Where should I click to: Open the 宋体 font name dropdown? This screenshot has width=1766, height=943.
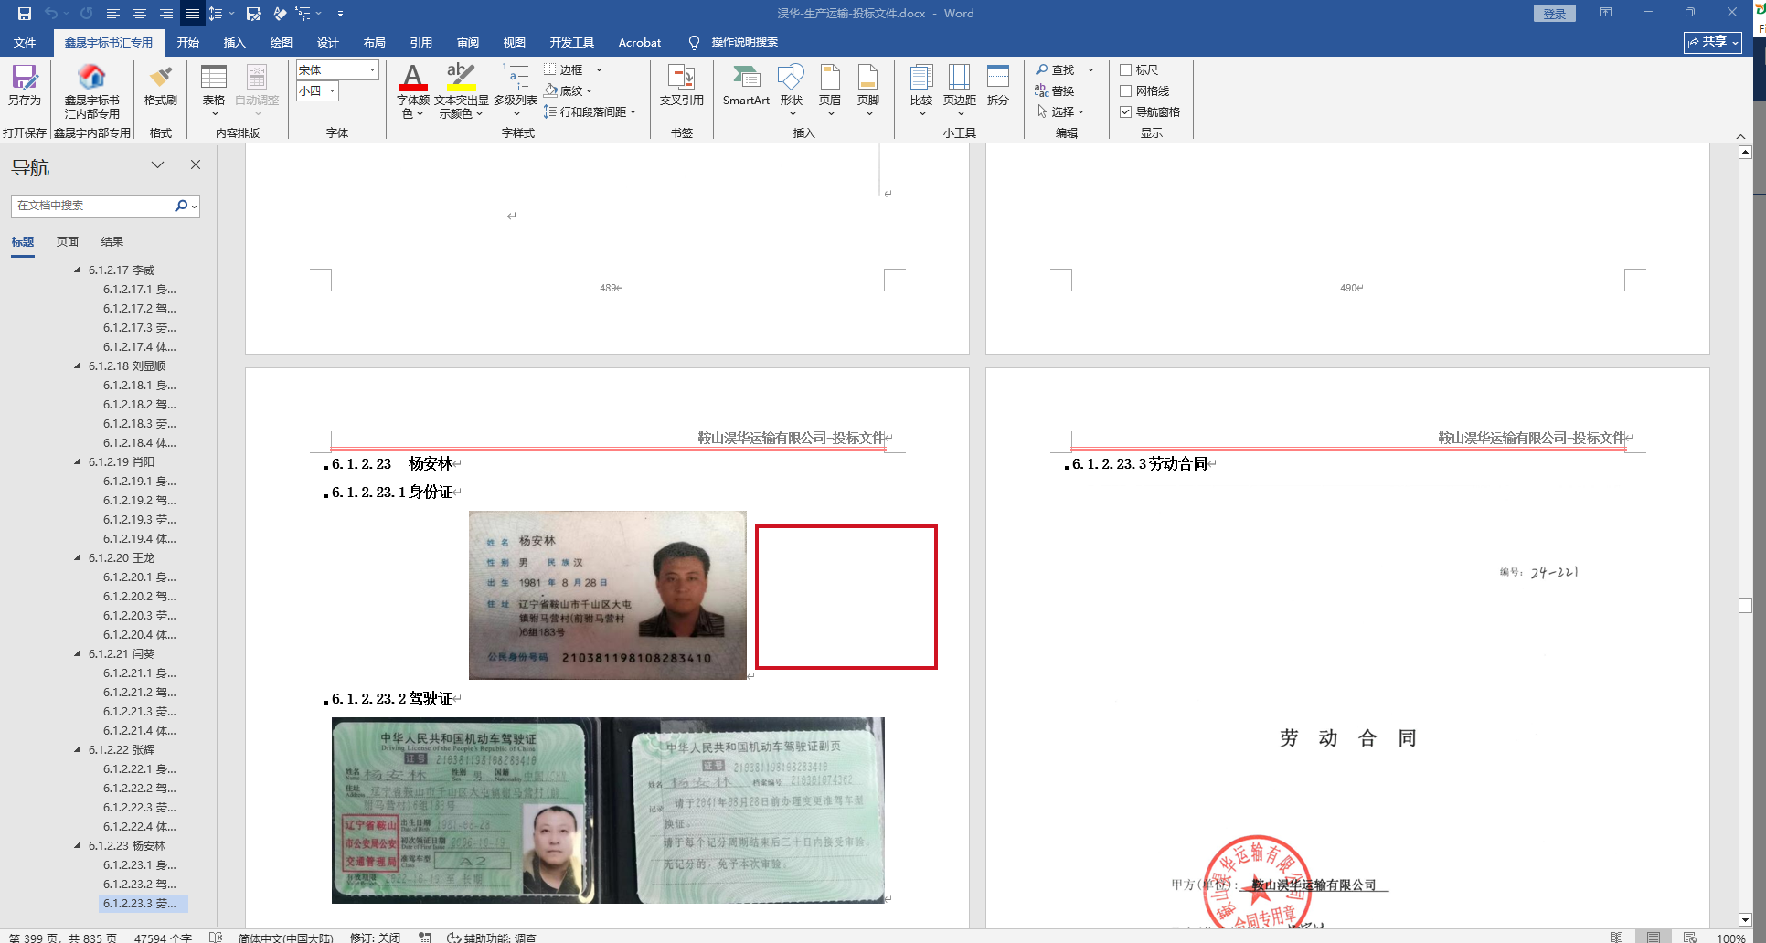372,70
